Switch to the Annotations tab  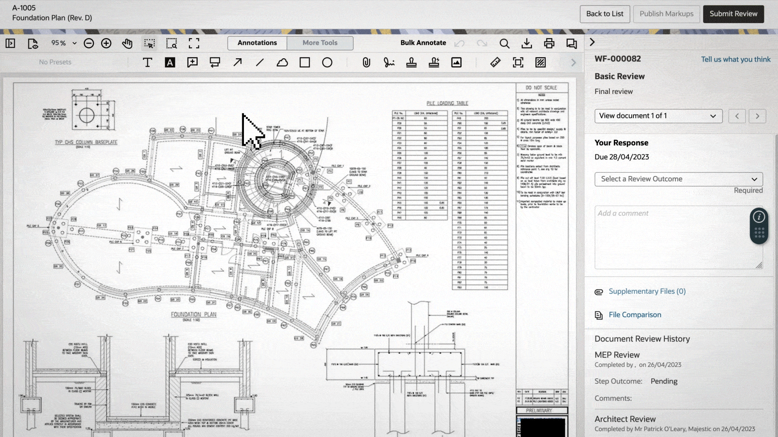(x=257, y=43)
